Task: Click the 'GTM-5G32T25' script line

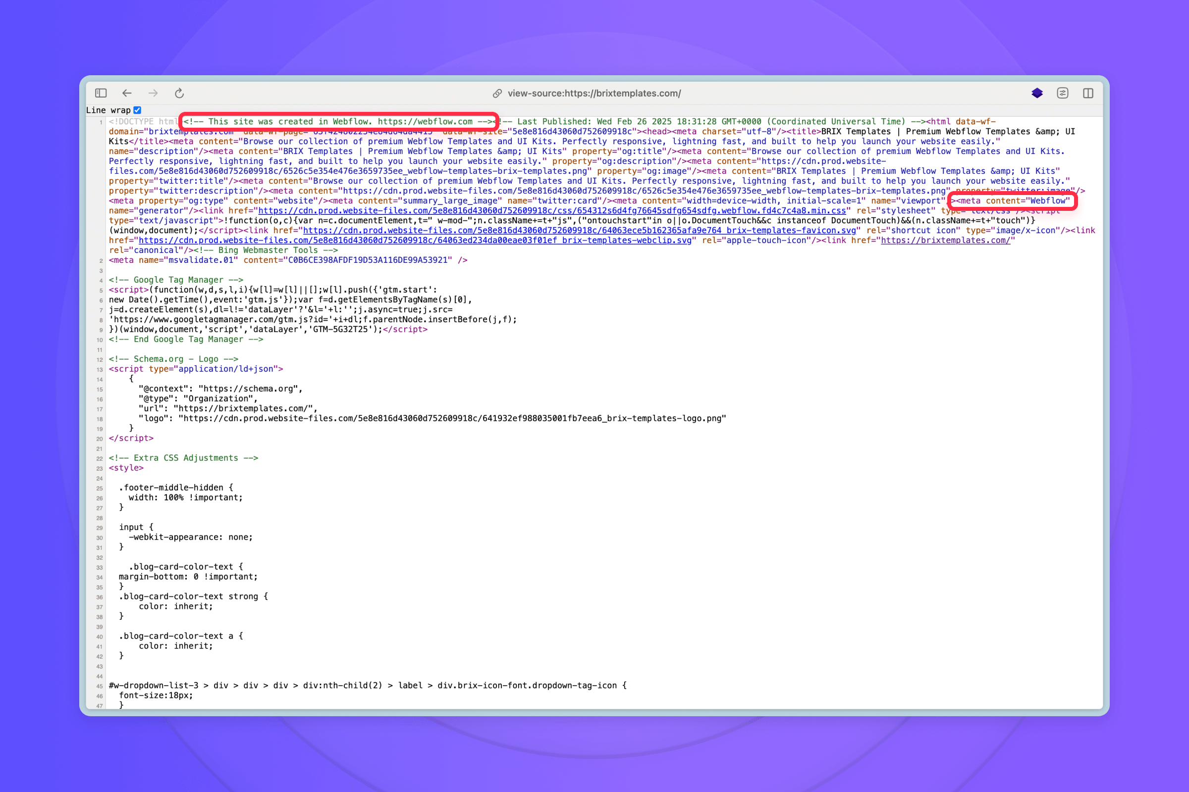Action: click(268, 329)
